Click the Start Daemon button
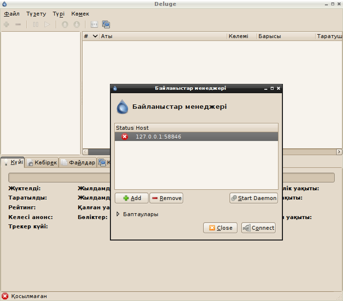343x301 pixels. 254,198
